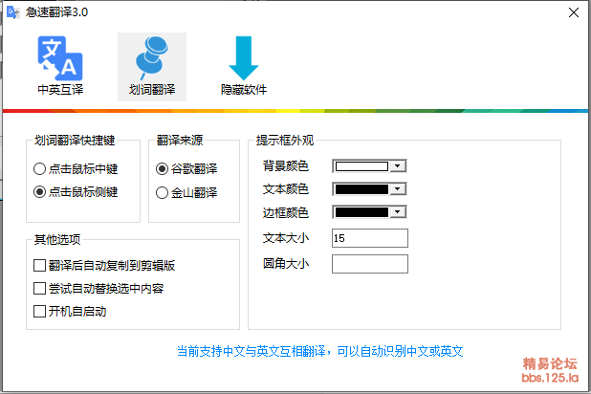591x394 pixels.
Task: Select the 划词翻译 pushpin icon
Action: click(152, 57)
